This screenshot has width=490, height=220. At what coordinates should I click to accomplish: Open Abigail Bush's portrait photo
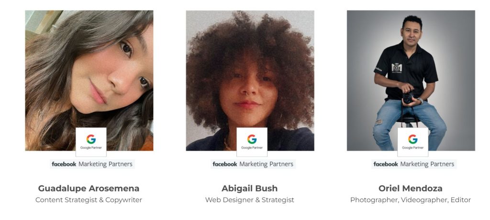[x=250, y=80]
